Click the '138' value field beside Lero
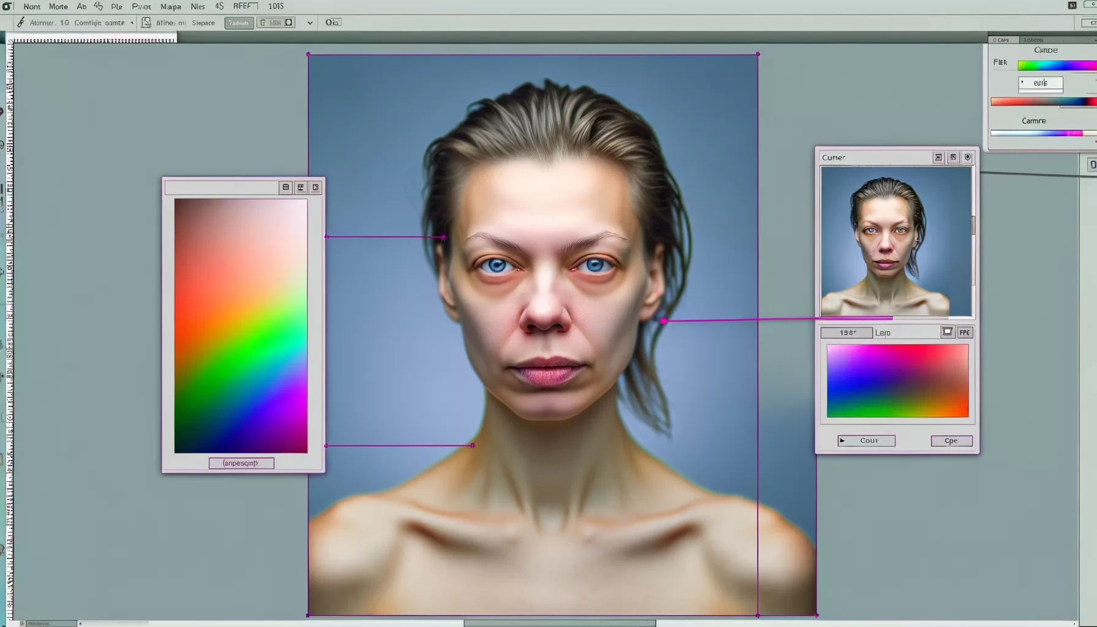The height and width of the screenshot is (627, 1097). (847, 332)
